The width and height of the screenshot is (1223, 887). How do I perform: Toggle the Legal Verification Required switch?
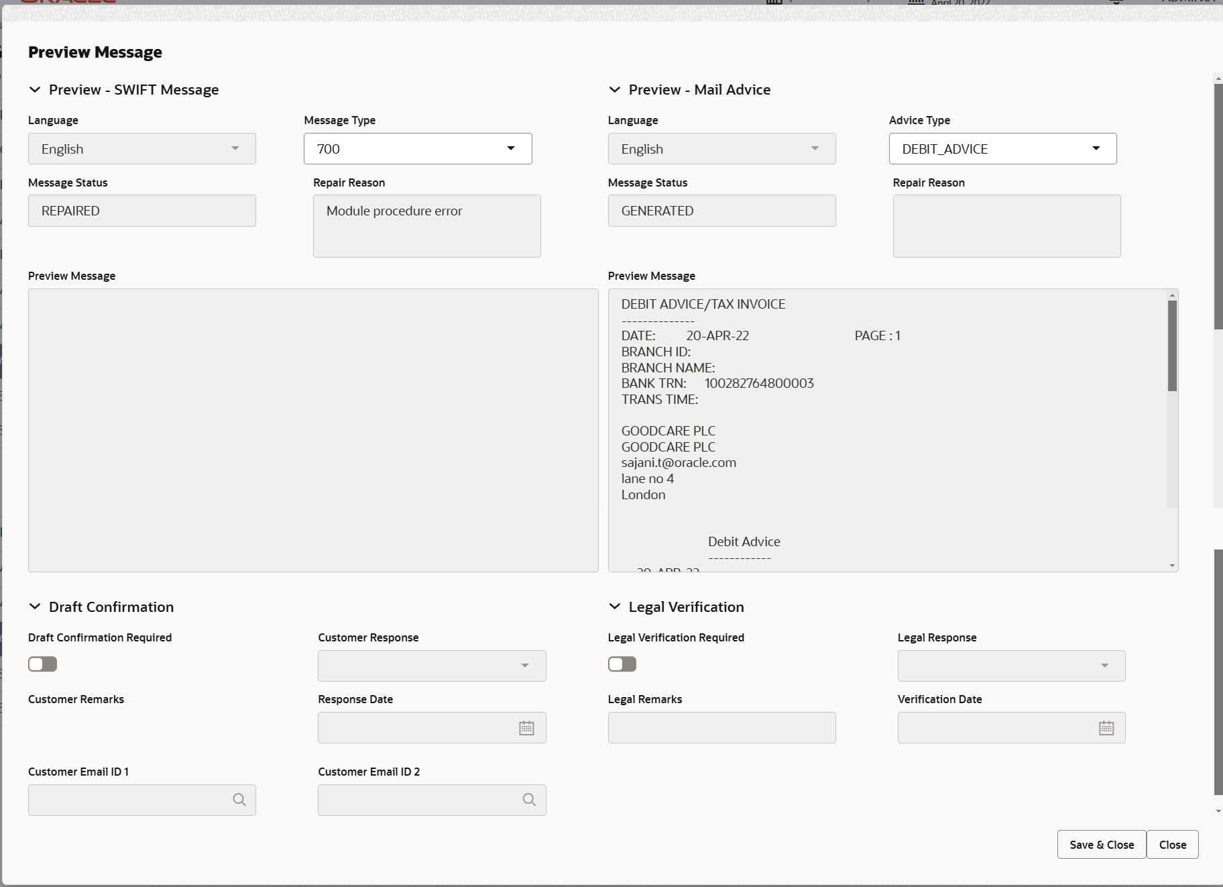[622, 664]
